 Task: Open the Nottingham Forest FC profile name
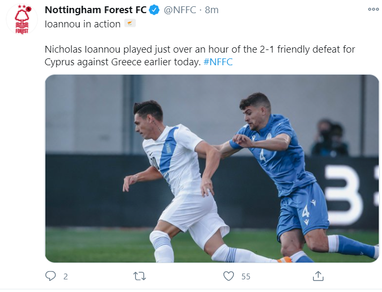(x=95, y=10)
